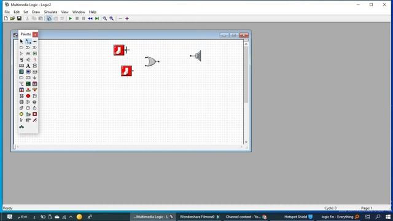The width and height of the screenshot is (393, 221).
Task: Click the blue rewind simulation button
Action: pyautogui.click(x=90, y=18)
